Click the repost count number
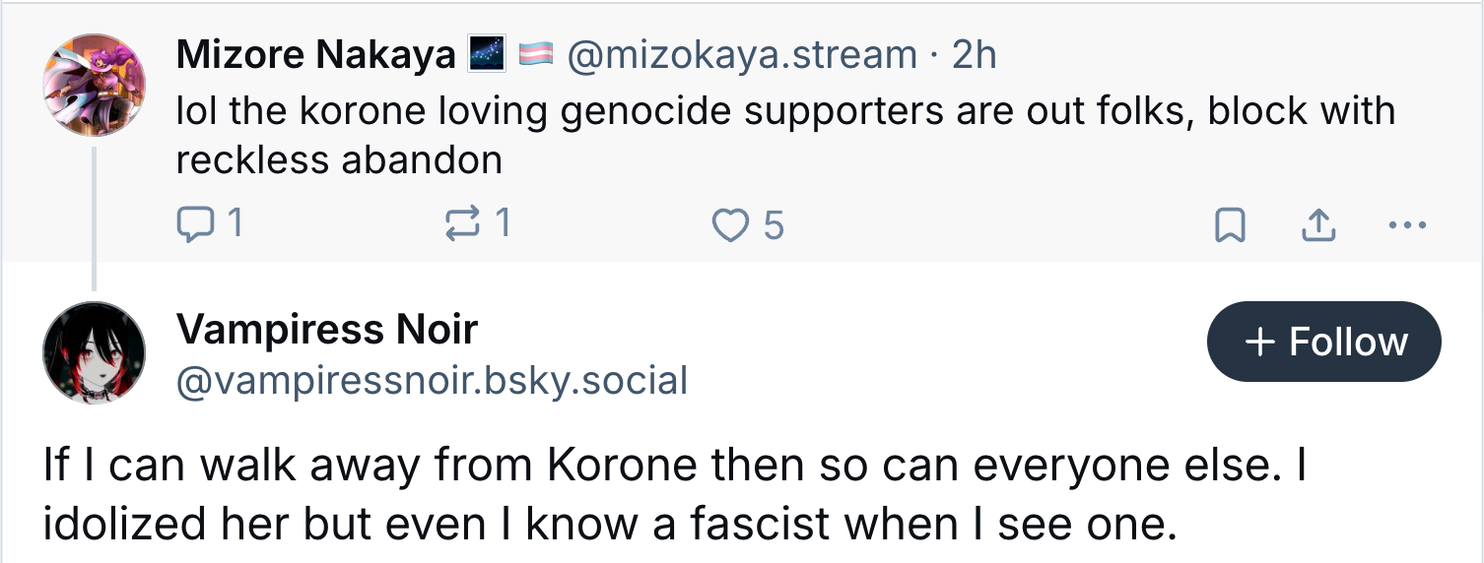The image size is (1484, 563). 503,225
